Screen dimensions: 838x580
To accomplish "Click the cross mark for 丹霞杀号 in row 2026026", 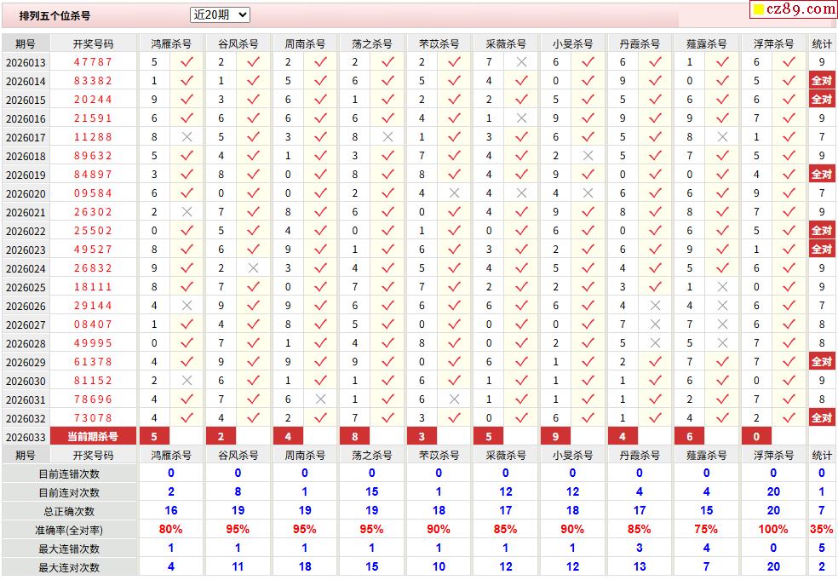I will point(655,306).
